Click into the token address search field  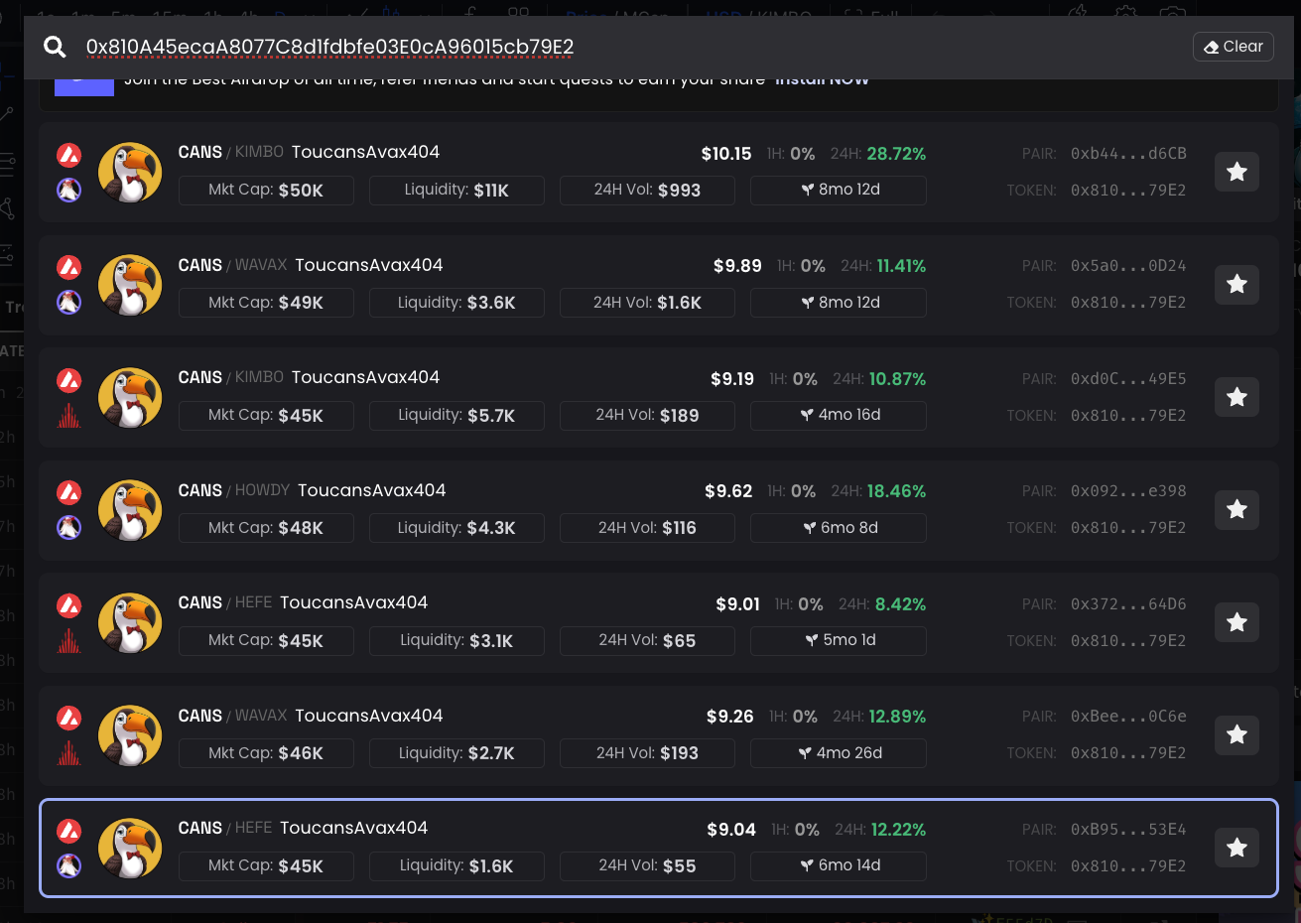click(595, 47)
